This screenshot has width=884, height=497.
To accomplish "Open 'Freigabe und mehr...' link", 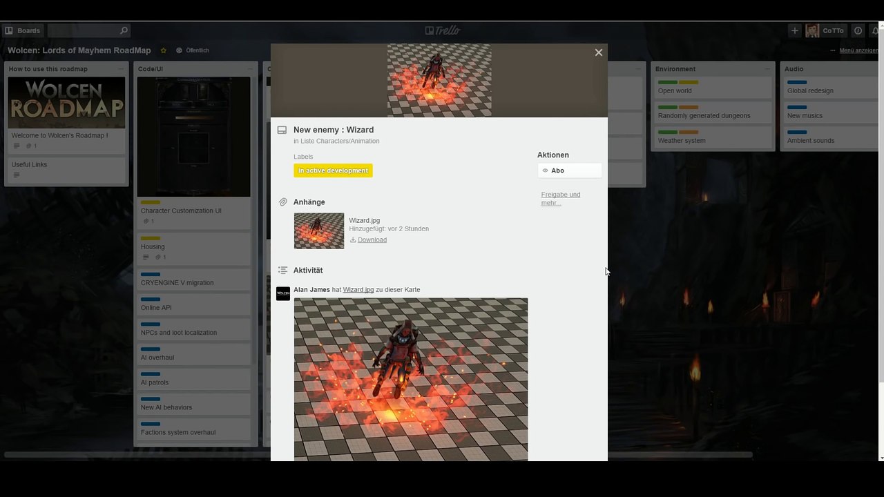I will click(x=560, y=199).
